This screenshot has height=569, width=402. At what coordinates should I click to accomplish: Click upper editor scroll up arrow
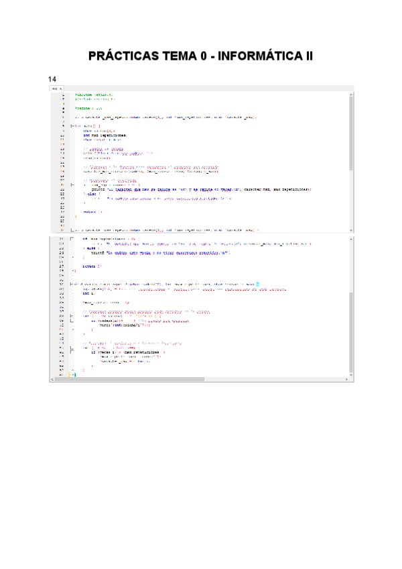[351, 95]
